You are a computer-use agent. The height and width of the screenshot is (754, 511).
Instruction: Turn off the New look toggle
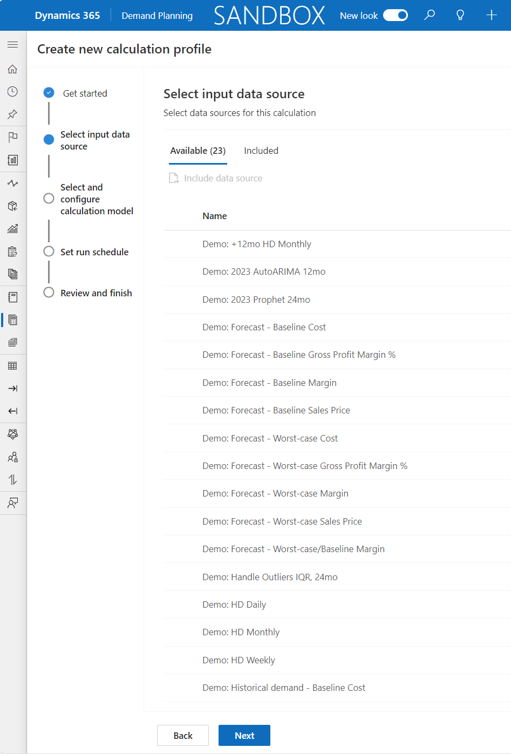point(396,16)
